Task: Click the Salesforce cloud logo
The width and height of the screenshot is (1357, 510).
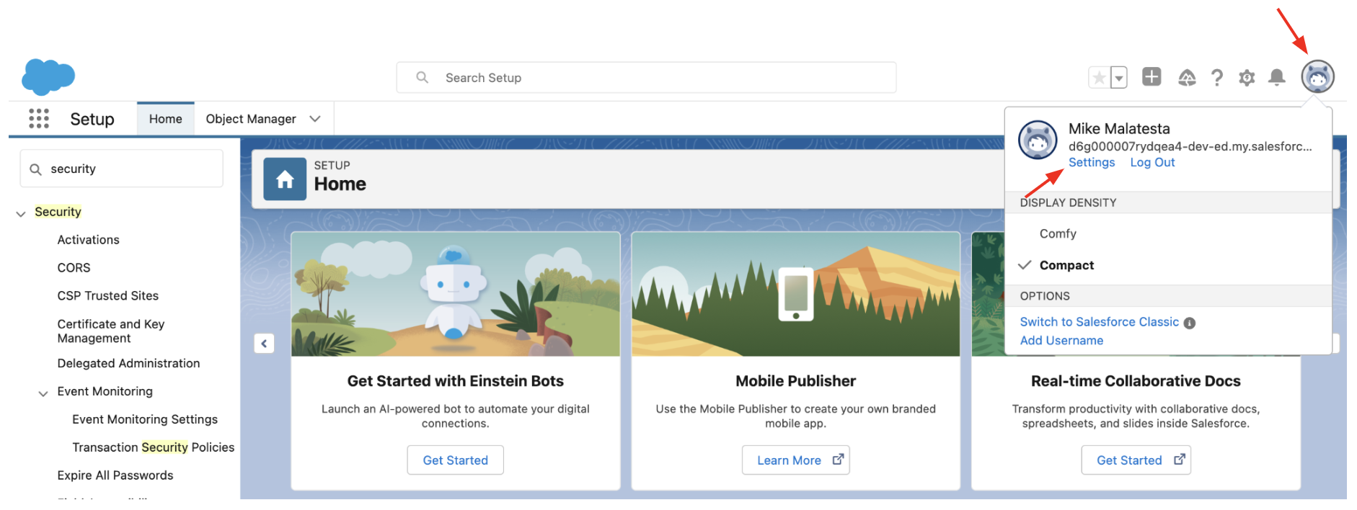Action: point(48,76)
